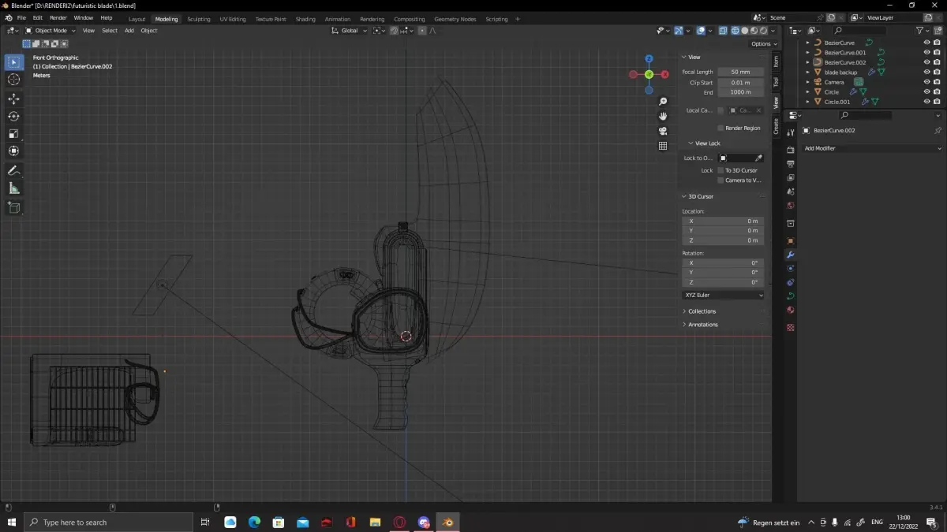This screenshot has height=532, width=947.
Task: Select the Annotate tool
Action: (x=13, y=170)
